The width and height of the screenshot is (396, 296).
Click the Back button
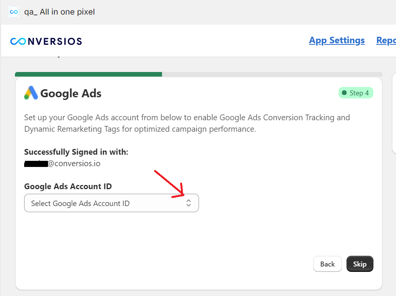point(327,264)
